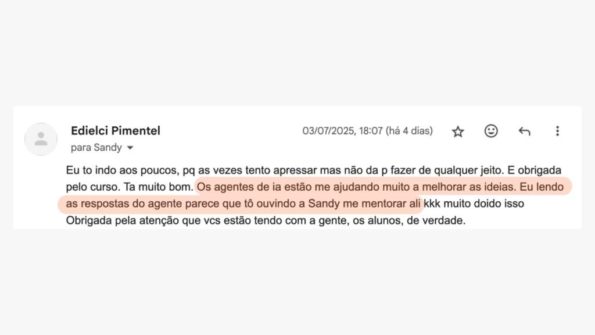Viewport: 595px width, 335px height.
Task: Expand recipient details arrow beside 'para Sandy'
Action: coord(130,148)
